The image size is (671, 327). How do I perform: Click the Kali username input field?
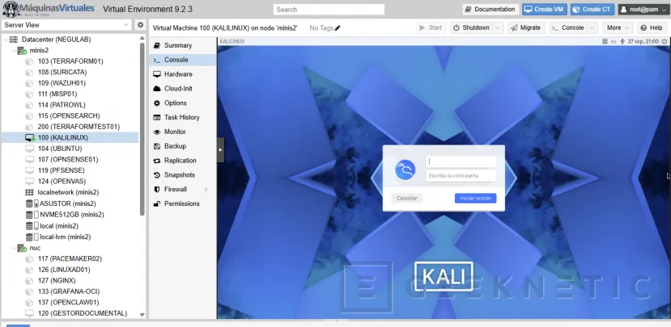tap(461, 161)
